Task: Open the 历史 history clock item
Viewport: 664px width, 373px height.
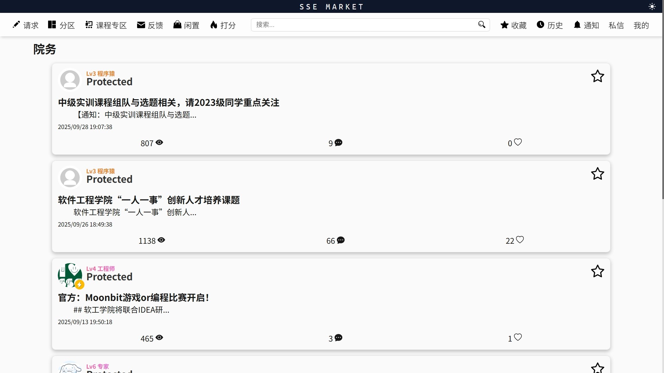Action: click(550, 25)
